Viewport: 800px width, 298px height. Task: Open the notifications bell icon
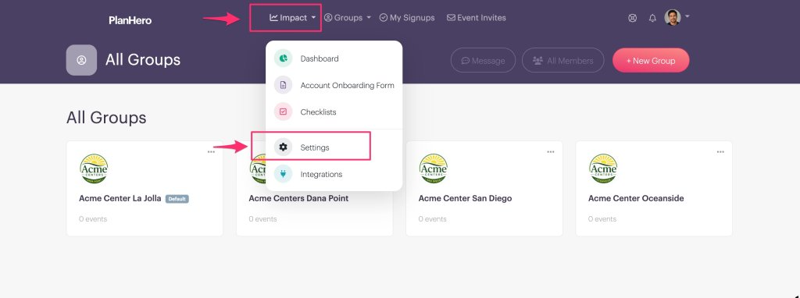[652, 18]
